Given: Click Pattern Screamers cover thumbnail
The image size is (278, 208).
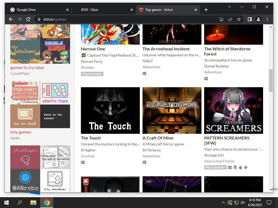Looking at the screenshot, I should pyautogui.click(x=233, y=110).
